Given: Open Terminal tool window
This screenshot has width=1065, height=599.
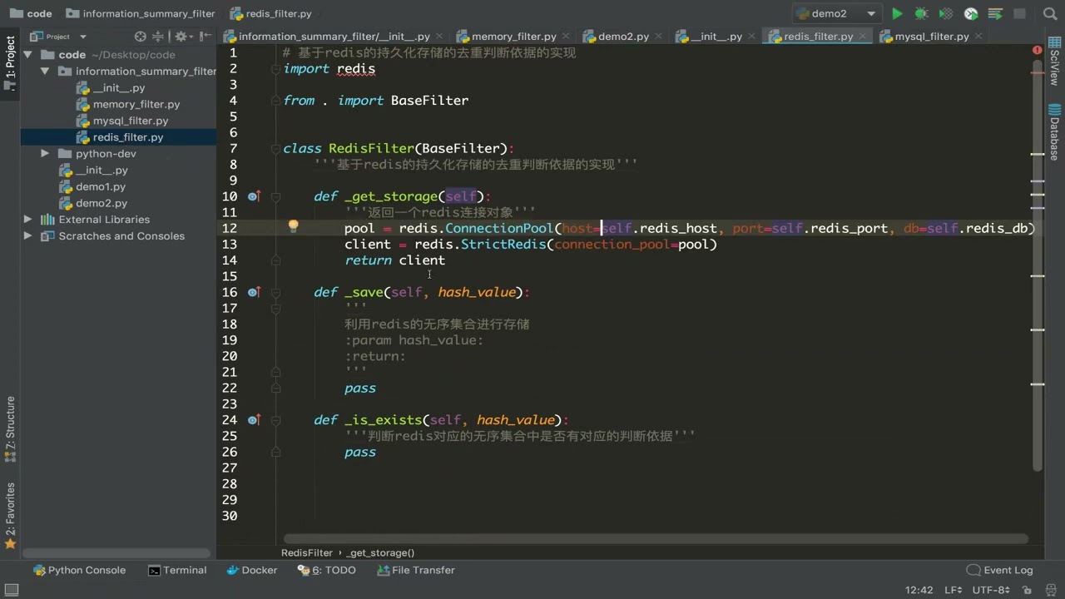Looking at the screenshot, I should pos(177,570).
